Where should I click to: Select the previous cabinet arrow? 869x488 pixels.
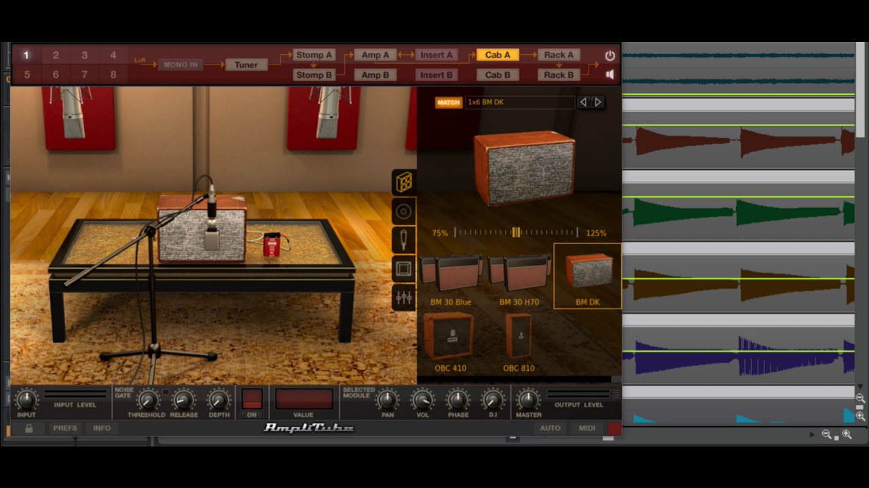pyautogui.click(x=583, y=102)
